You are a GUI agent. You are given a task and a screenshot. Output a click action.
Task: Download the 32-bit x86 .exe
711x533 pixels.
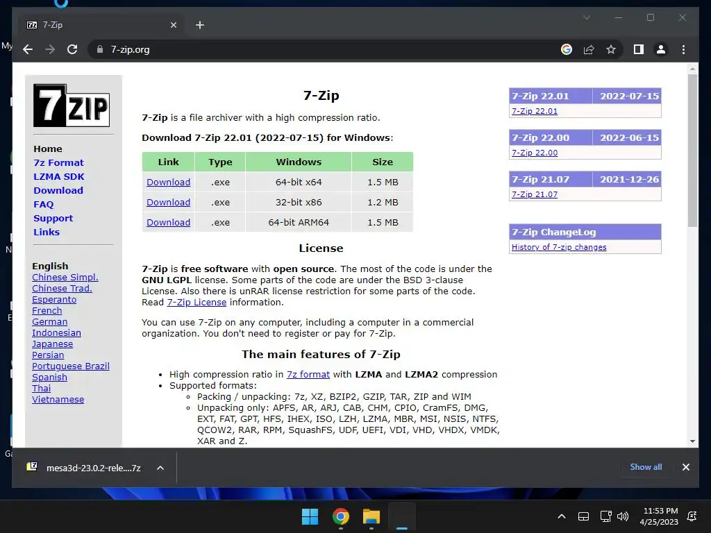coord(168,202)
